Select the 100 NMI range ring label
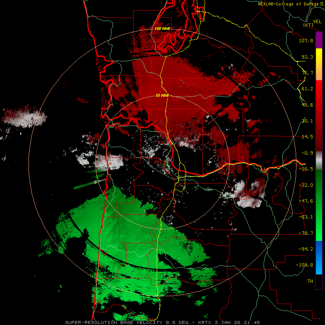This screenshot has height=325, width=325. (162, 29)
